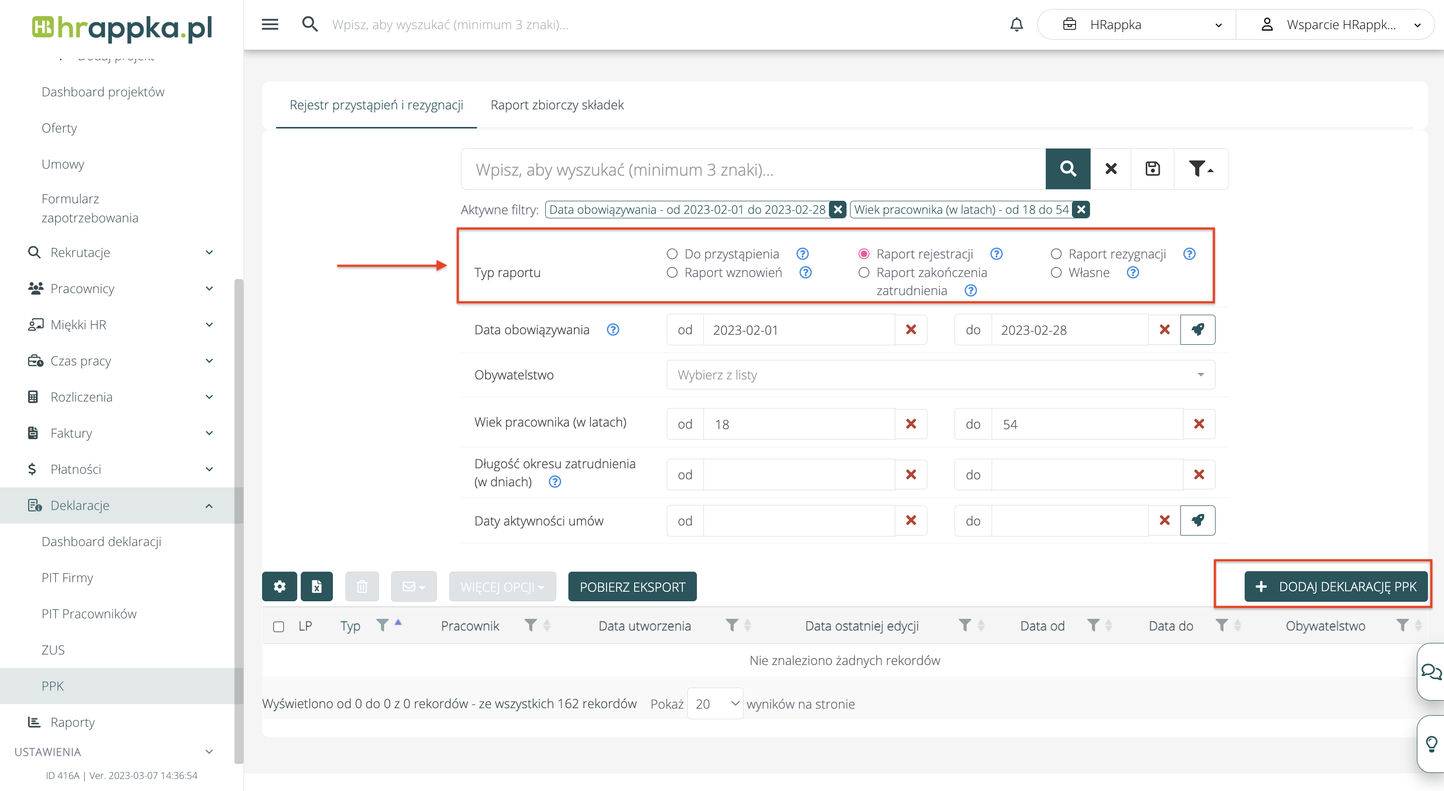Click the save filter floppy disk icon
The height and width of the screenshot is (791, 1444).
[x=1152, y=169]
